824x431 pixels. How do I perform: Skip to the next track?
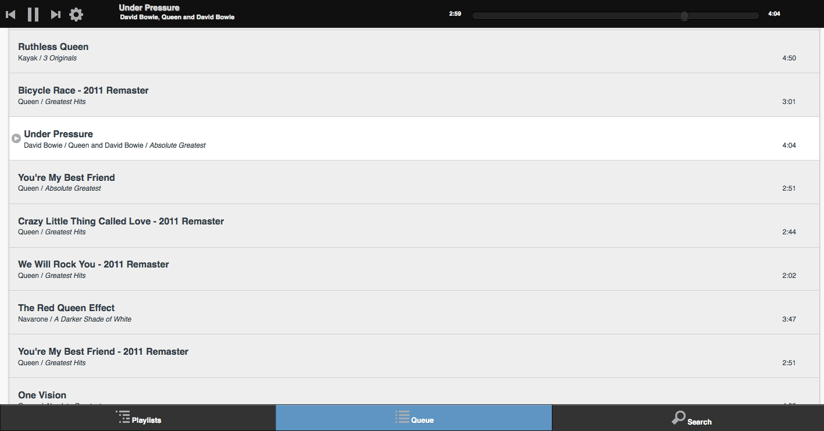tap(55, 15)
